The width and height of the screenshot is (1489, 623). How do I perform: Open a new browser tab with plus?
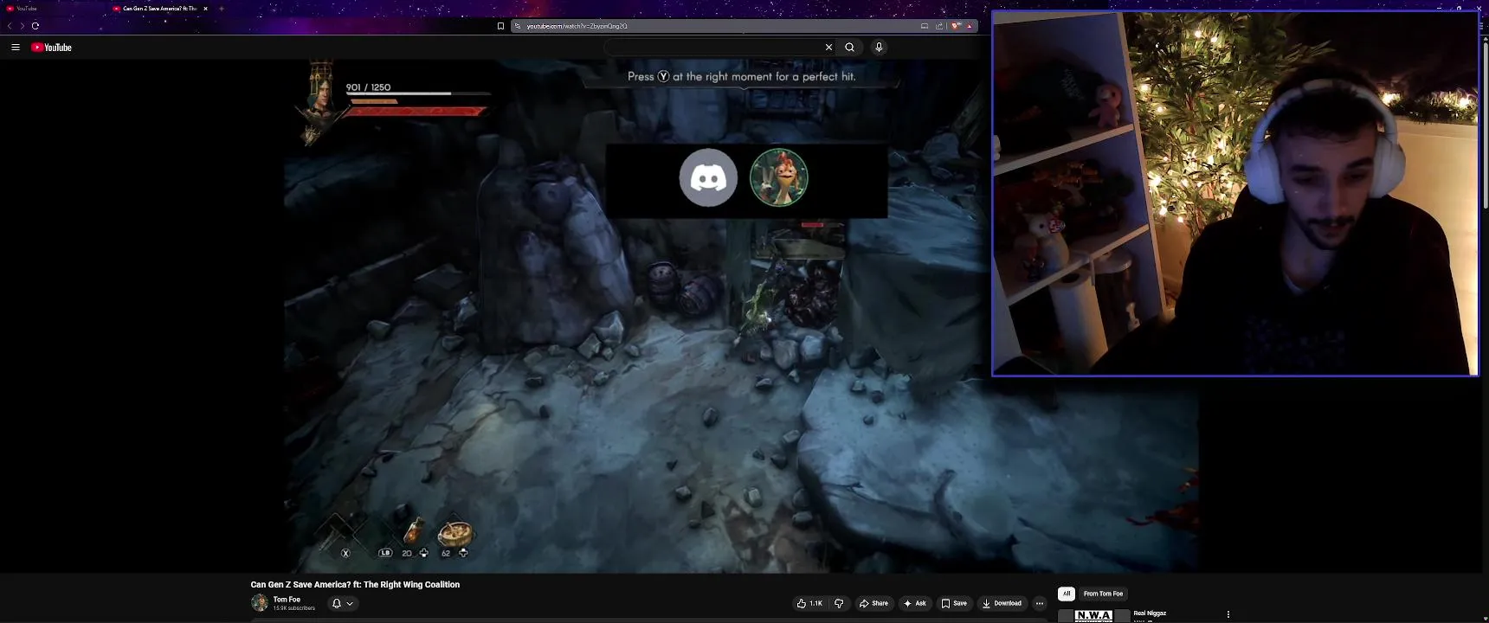[x=222, y=9]
